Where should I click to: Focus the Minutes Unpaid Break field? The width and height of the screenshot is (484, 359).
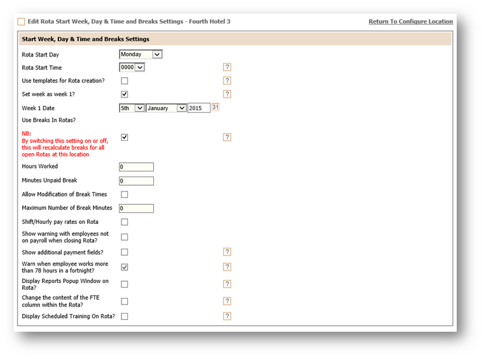tap(136, 181)
